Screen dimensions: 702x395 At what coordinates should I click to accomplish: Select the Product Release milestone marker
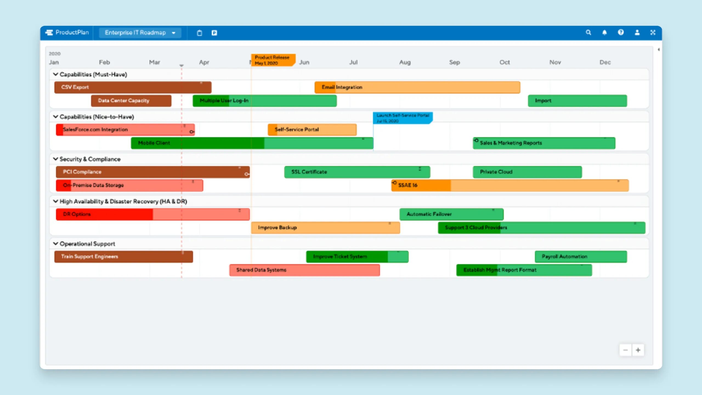273,60
